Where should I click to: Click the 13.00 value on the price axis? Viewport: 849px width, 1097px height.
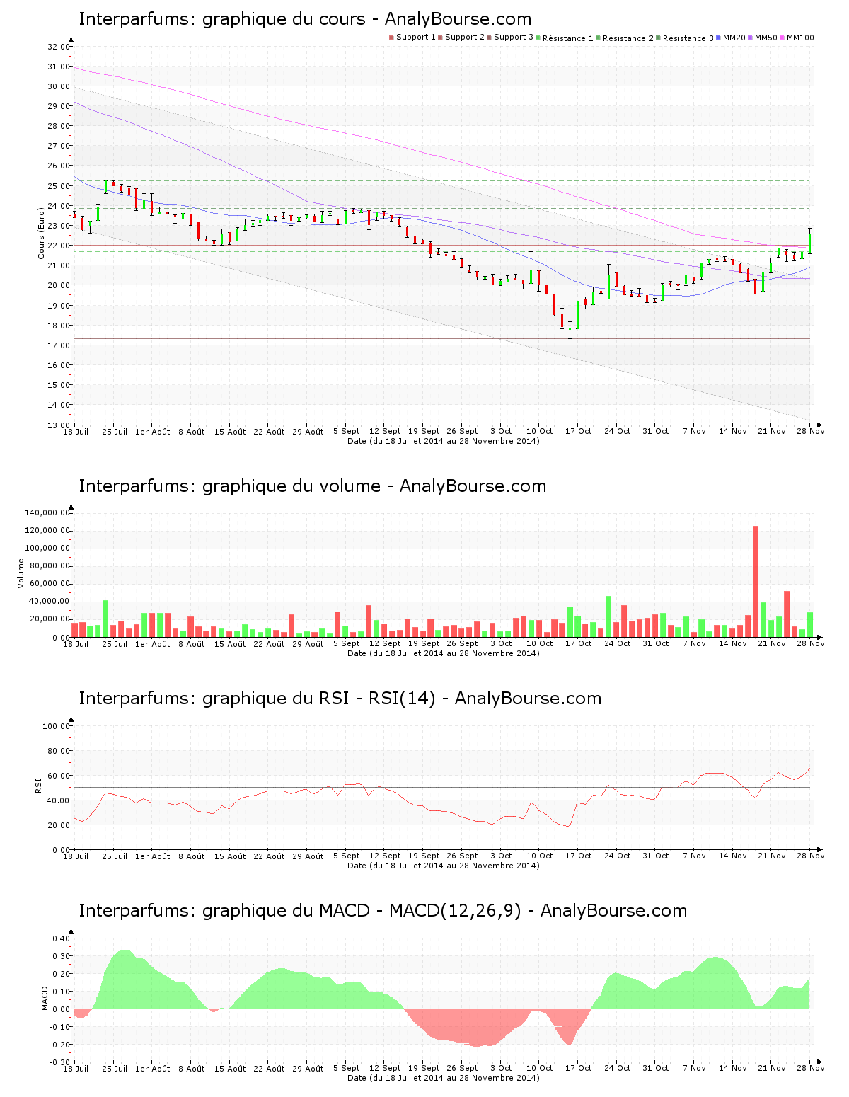point(58,425)
